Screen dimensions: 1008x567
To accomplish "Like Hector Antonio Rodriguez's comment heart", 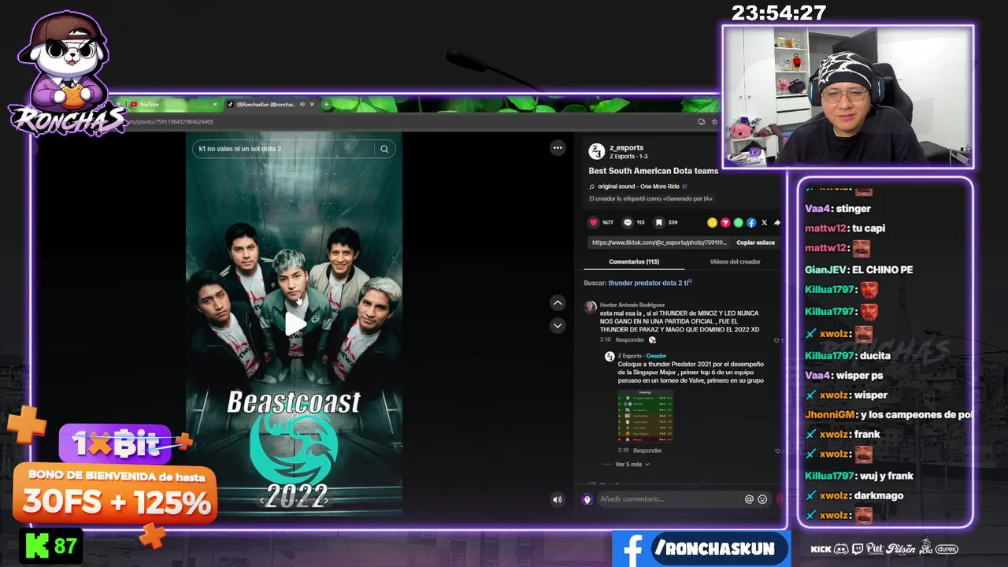I will click(x=776, y=340).
